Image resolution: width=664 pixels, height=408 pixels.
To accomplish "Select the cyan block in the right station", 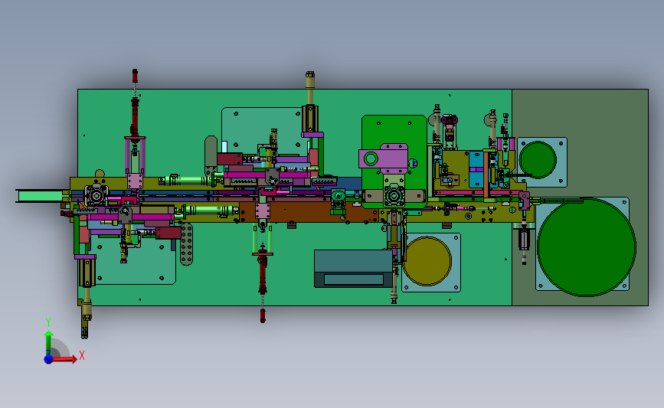I will [476, 170].
